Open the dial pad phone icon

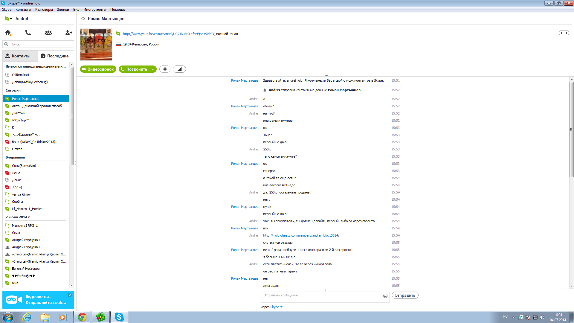coord(28,33)
